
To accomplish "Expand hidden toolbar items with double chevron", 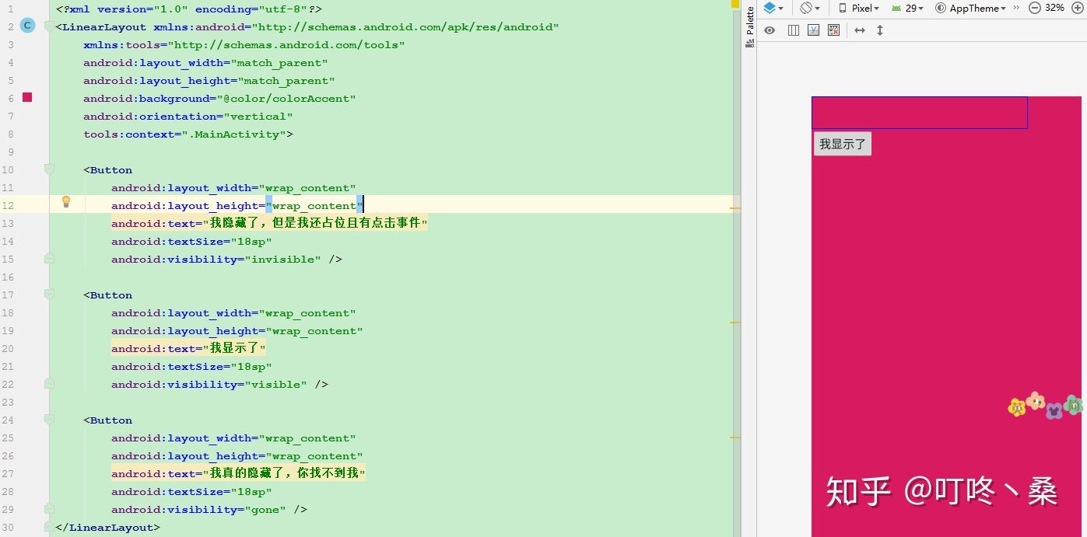I will [x=1016, y=7].
